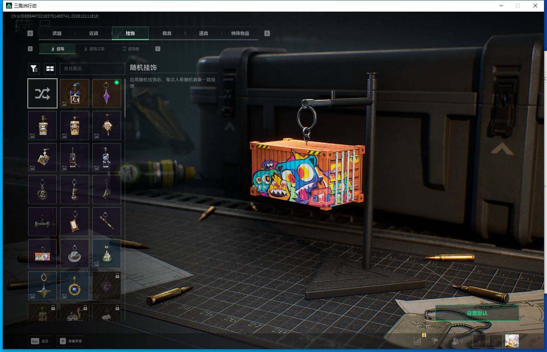
Task: Switch to the 近战 tab
Action: point(94,33)
